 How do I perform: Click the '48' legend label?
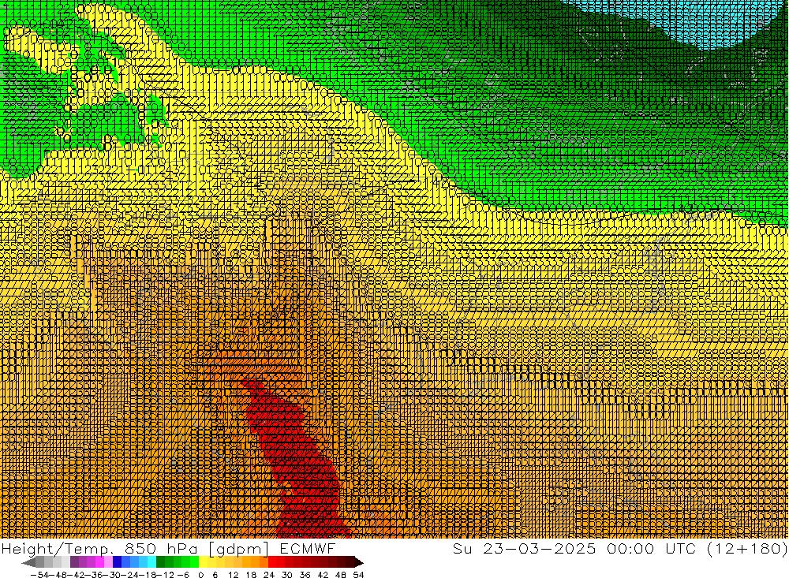click(x=341, y=574)
